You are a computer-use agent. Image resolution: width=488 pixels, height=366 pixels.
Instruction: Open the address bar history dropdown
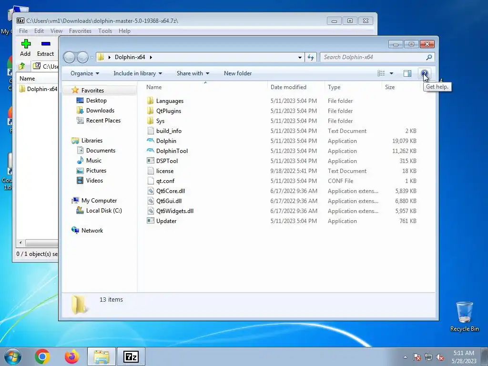(x=300, y=57)
